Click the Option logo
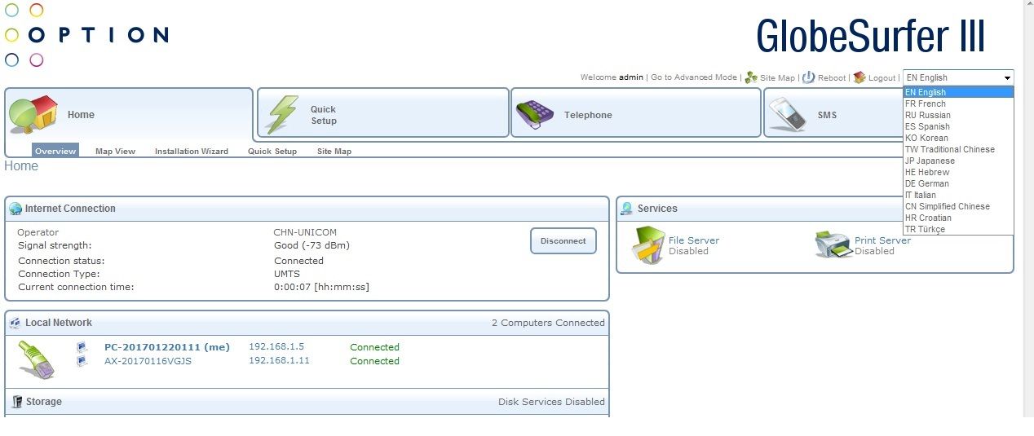Viewport: 1034px width, 436px height. 86,35
